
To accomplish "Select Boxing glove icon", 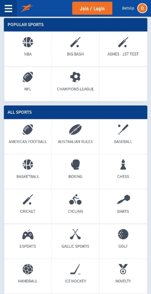I will pos(75,165).
